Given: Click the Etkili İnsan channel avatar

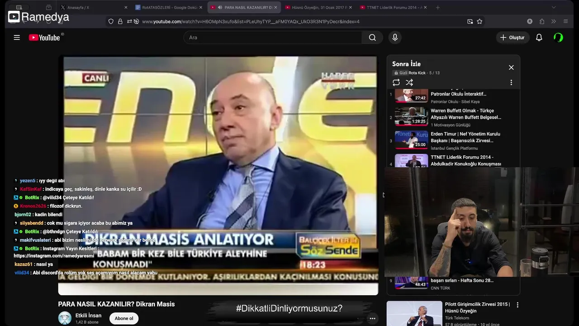Looking at the screenshot, I should click(x=65, y=318).
